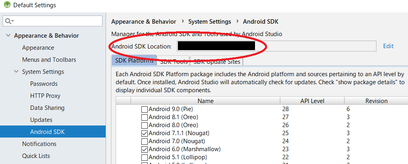Click the search magnifier icon

[x=10, y=21]
